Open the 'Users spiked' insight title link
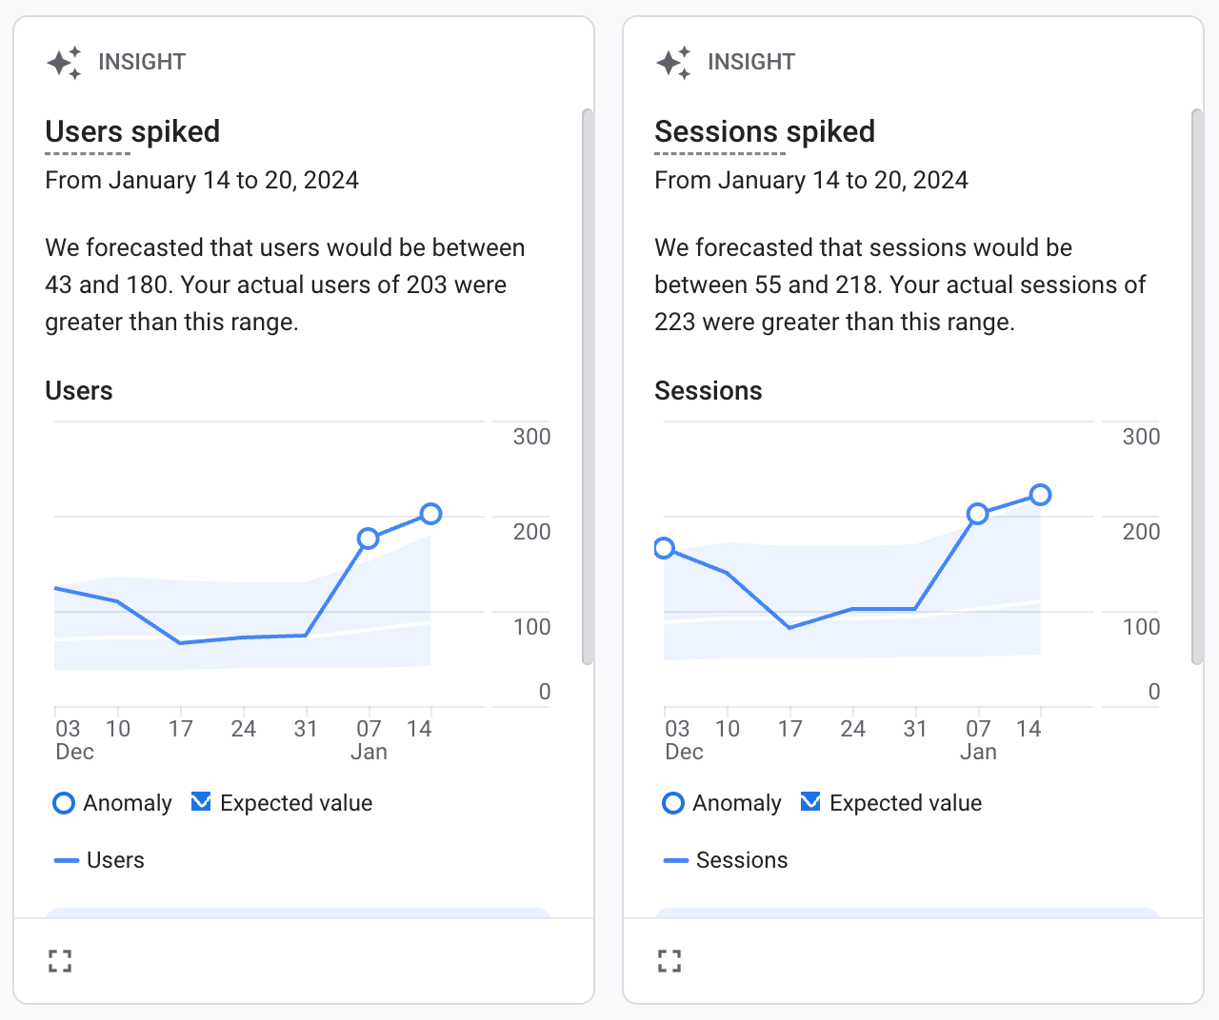Viewport: 1219px width, 1020px height. [132, 131]
